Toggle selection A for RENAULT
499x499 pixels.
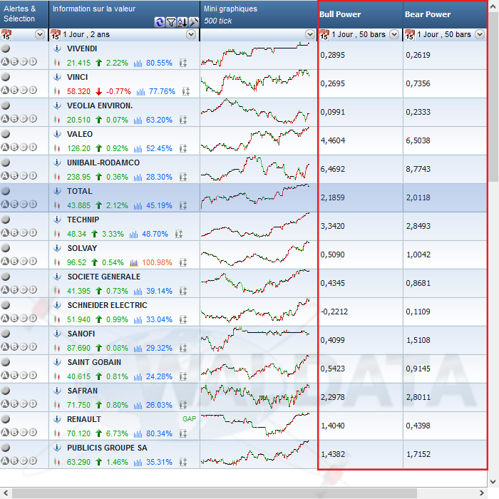click(5, 432)
